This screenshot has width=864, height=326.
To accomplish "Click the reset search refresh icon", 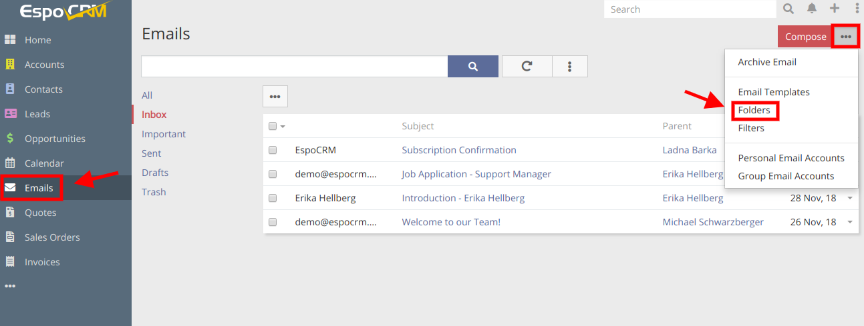I will [527, 66].
